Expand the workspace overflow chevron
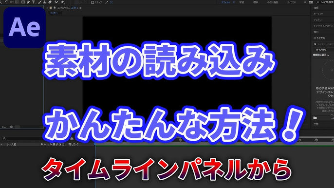Screen dimensions: 334x188 coord(305,2)
